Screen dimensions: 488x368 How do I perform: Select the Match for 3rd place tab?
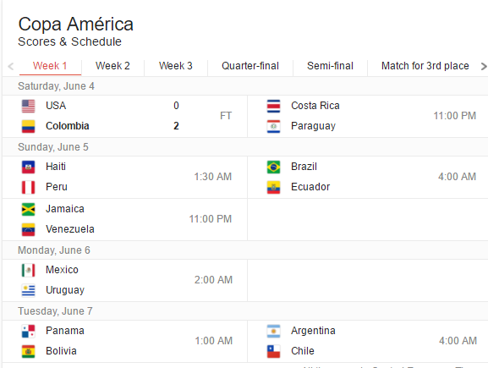(425, 66)
